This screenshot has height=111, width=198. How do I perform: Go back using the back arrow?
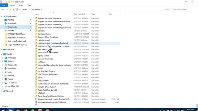click(2, 10)
